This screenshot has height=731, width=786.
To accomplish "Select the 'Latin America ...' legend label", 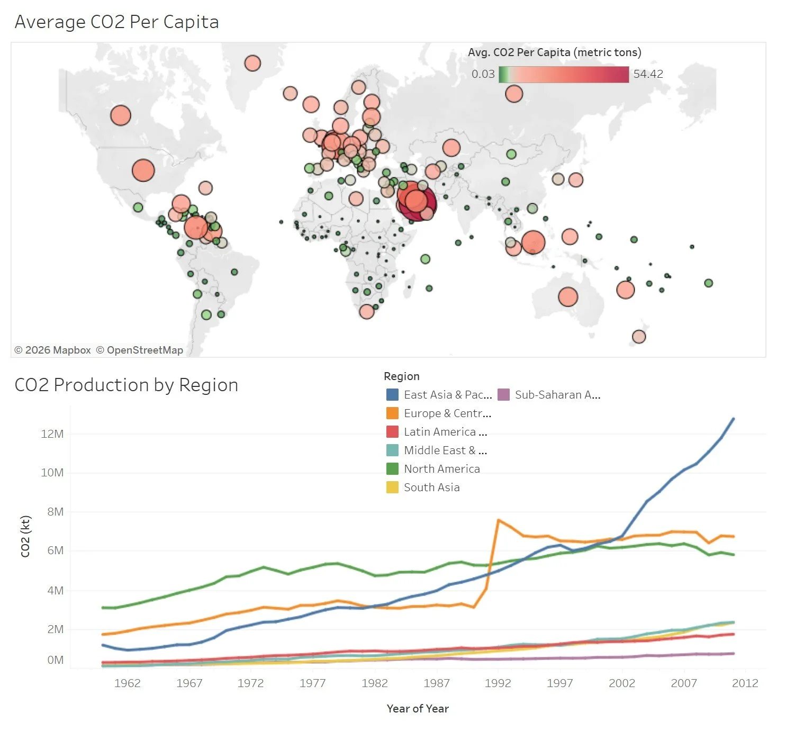I will pyautogui.click(x=446, y=431).
